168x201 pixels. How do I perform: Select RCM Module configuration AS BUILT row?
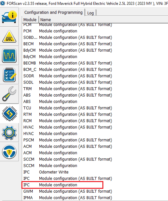coord(95,121)
